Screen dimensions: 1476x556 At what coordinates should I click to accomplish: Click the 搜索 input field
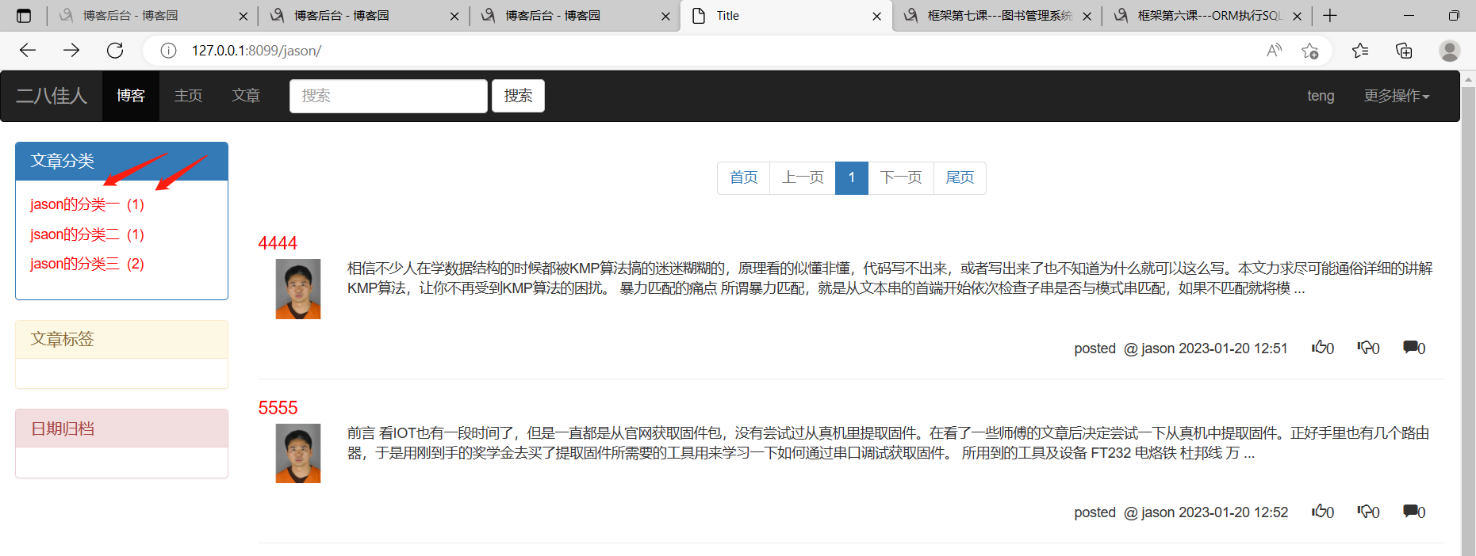(x=389, y=96)
